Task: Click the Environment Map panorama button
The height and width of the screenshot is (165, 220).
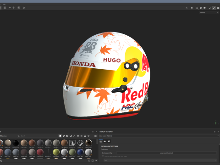Action: (166, 153)
